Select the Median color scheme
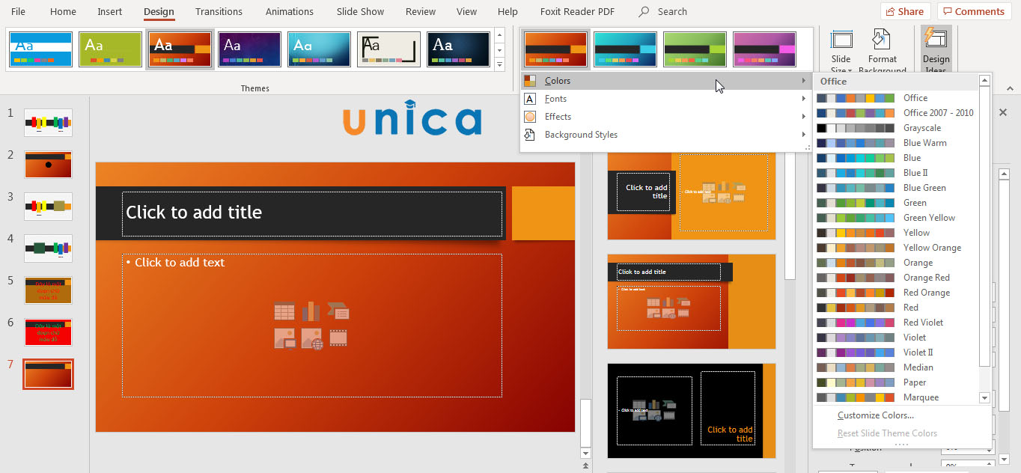This screenshot has width=1021, height=473. click(x=896, y=367)
